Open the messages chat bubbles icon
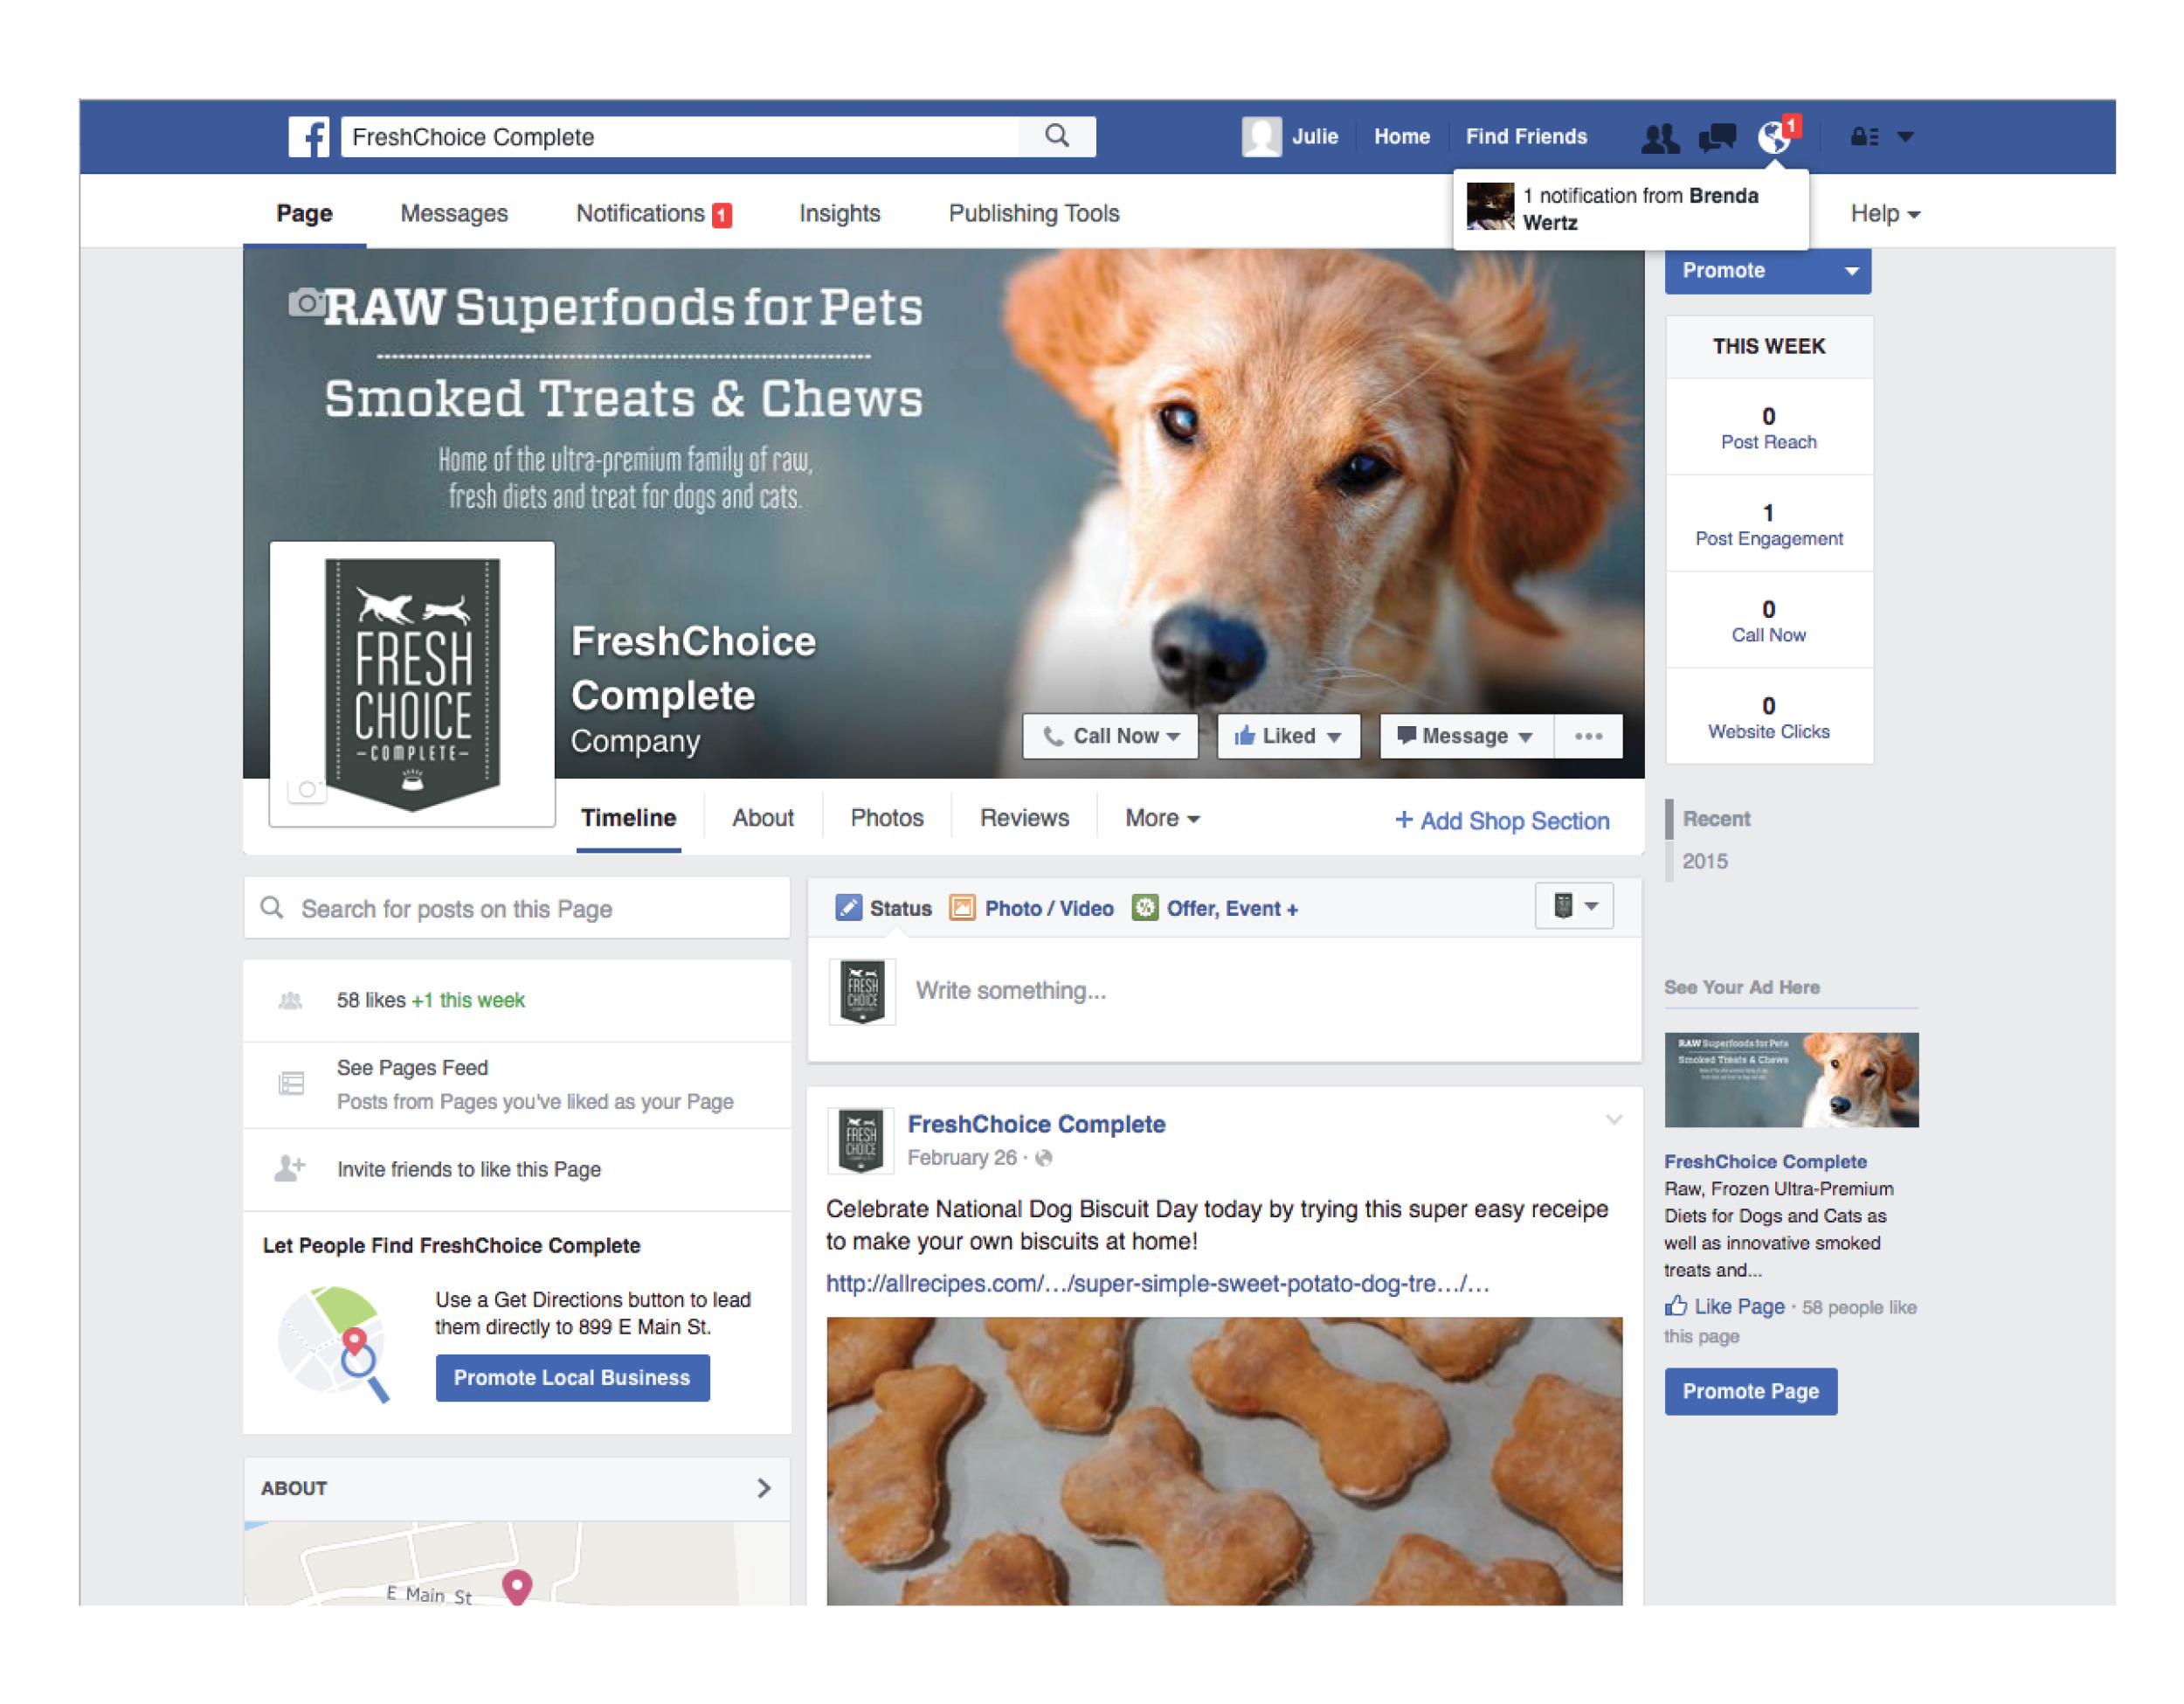2184x1704 pixels. pos(1717,137)
